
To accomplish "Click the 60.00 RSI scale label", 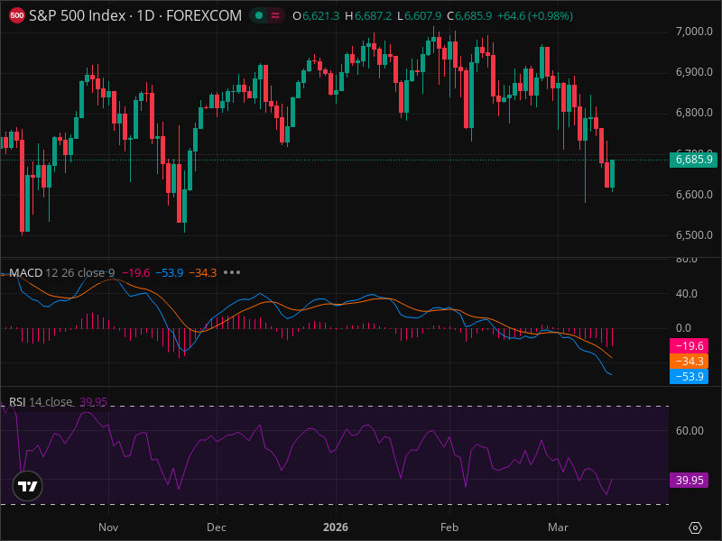I will click(690, 431).
